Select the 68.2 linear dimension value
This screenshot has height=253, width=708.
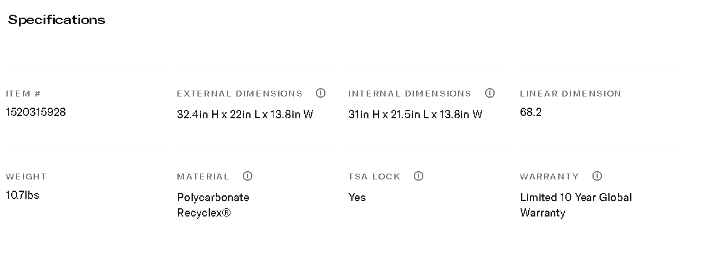click(531, 112)
